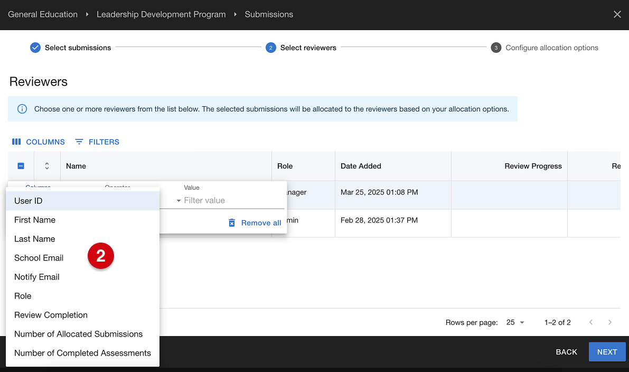Go to previous page with left chevron
Viewport: 629px width, 372px height.
[591, 322]
